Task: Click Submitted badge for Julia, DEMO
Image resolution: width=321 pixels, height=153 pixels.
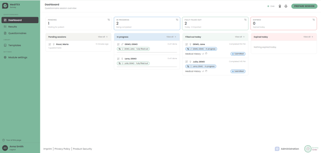Action: 238,71
